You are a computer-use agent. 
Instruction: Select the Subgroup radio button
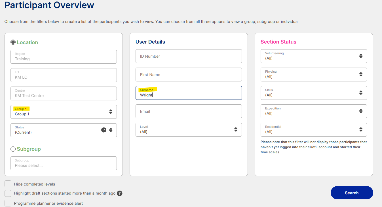coord(13,149)
